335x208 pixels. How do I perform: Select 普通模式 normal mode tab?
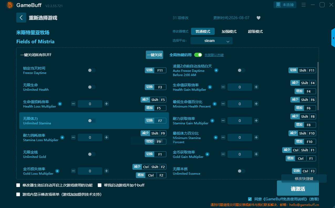click(x=203, y=31)
